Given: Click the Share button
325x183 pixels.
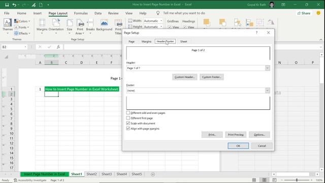Looking at the screenshot, I should pos(304,13).
